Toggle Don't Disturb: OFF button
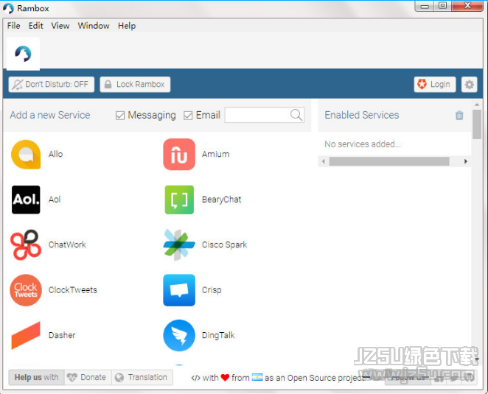The image size is (488, 394). 52,84
